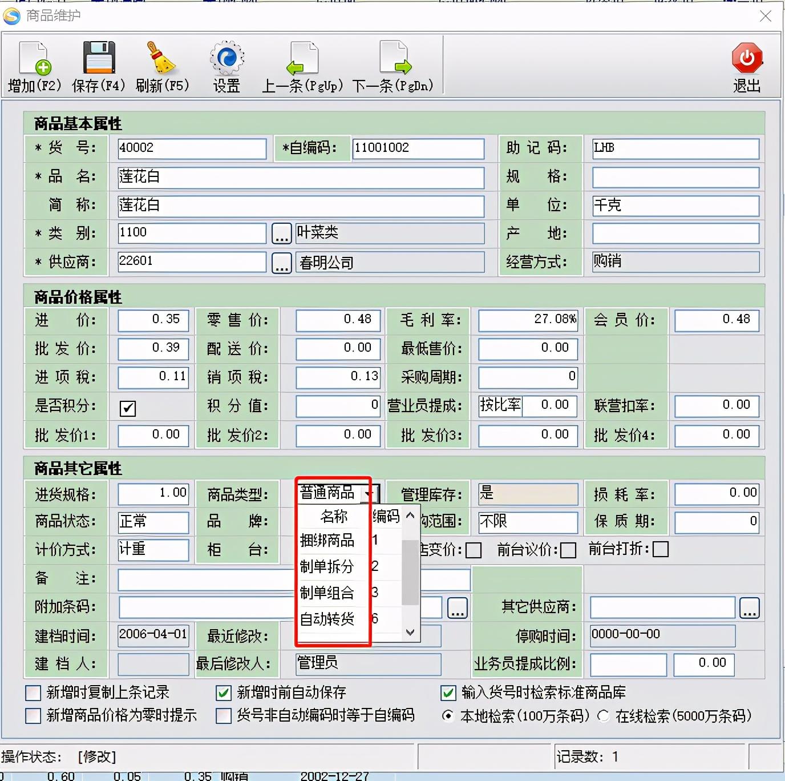The image size is (785, 781).
Task: Click the red 退出 exit icon
Action: [747, 58]
